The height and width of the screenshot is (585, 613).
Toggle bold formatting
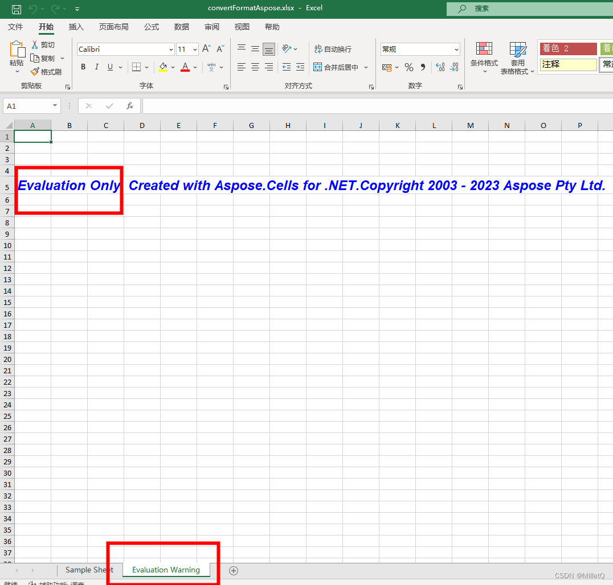(x=83, y=67)
